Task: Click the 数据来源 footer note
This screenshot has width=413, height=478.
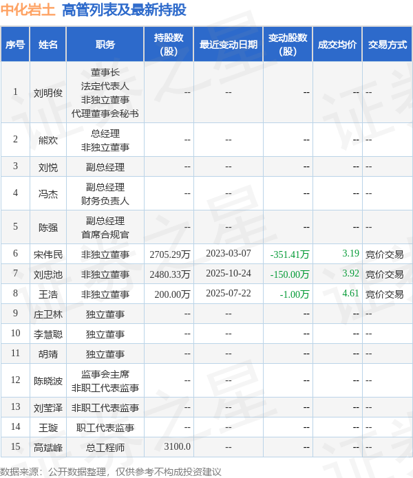Action: click(111, 471)
